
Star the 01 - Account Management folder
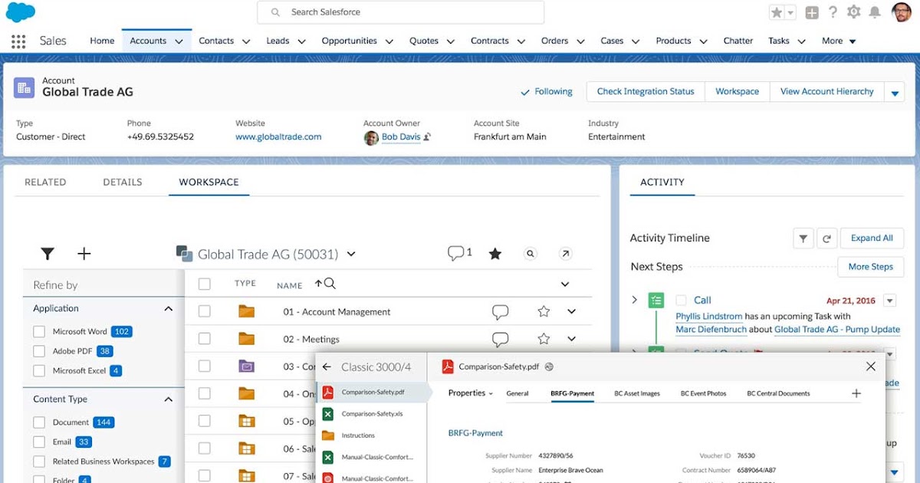(x=544, y=311)
